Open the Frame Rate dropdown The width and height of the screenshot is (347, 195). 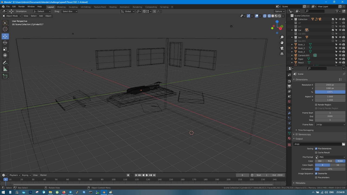coord(330,125)
